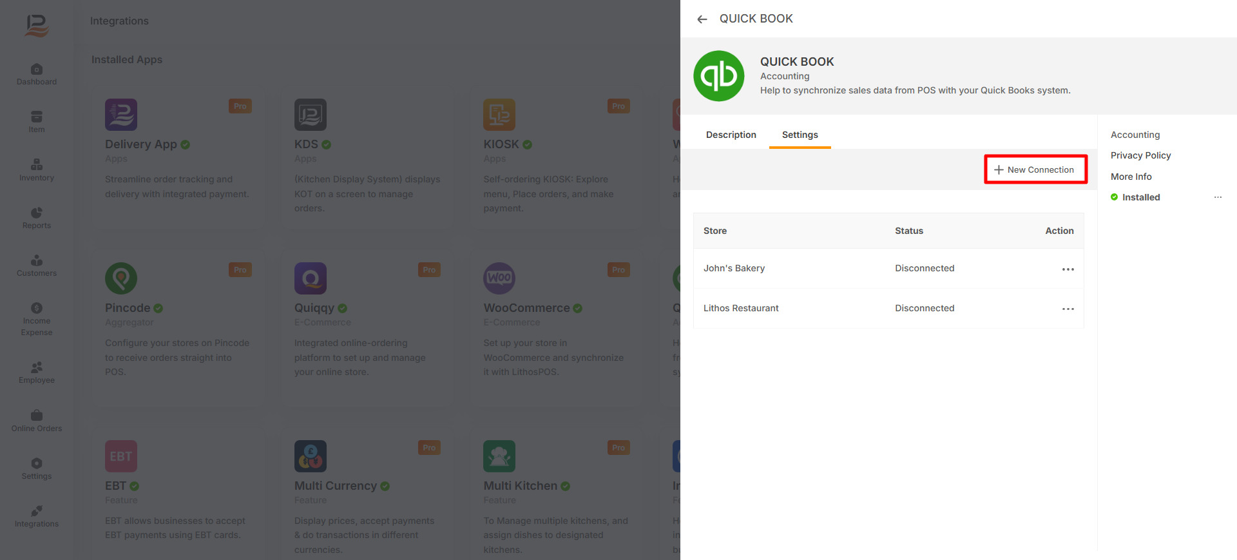Open the Delivery App icon
The width and height of the screenshot is (1237, 560).
(121, 115)
